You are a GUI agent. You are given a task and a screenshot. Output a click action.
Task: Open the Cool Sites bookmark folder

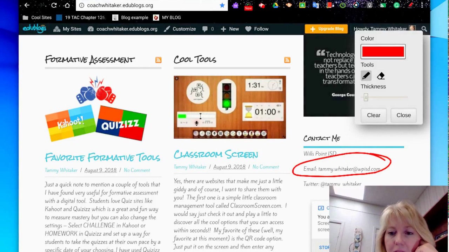(x=37, y=17)
